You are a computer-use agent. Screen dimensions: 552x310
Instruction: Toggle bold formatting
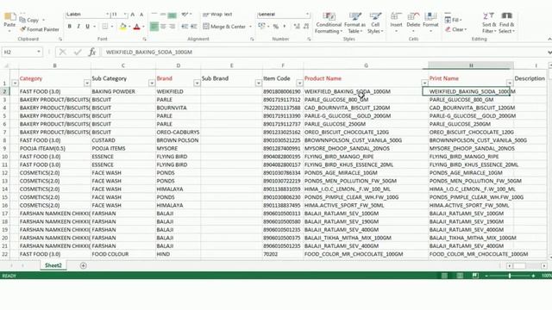(x=69, y=27)
